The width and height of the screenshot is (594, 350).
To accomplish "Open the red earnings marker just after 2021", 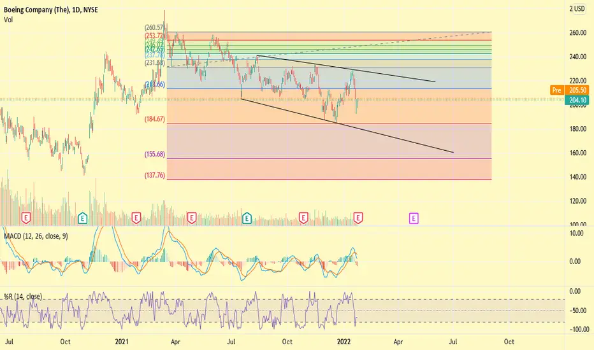I will pos(136,218).
